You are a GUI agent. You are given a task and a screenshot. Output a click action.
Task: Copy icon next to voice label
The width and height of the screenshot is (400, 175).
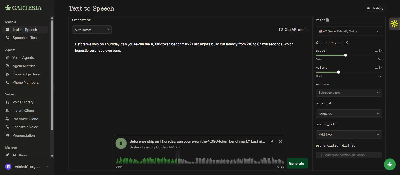328,20
